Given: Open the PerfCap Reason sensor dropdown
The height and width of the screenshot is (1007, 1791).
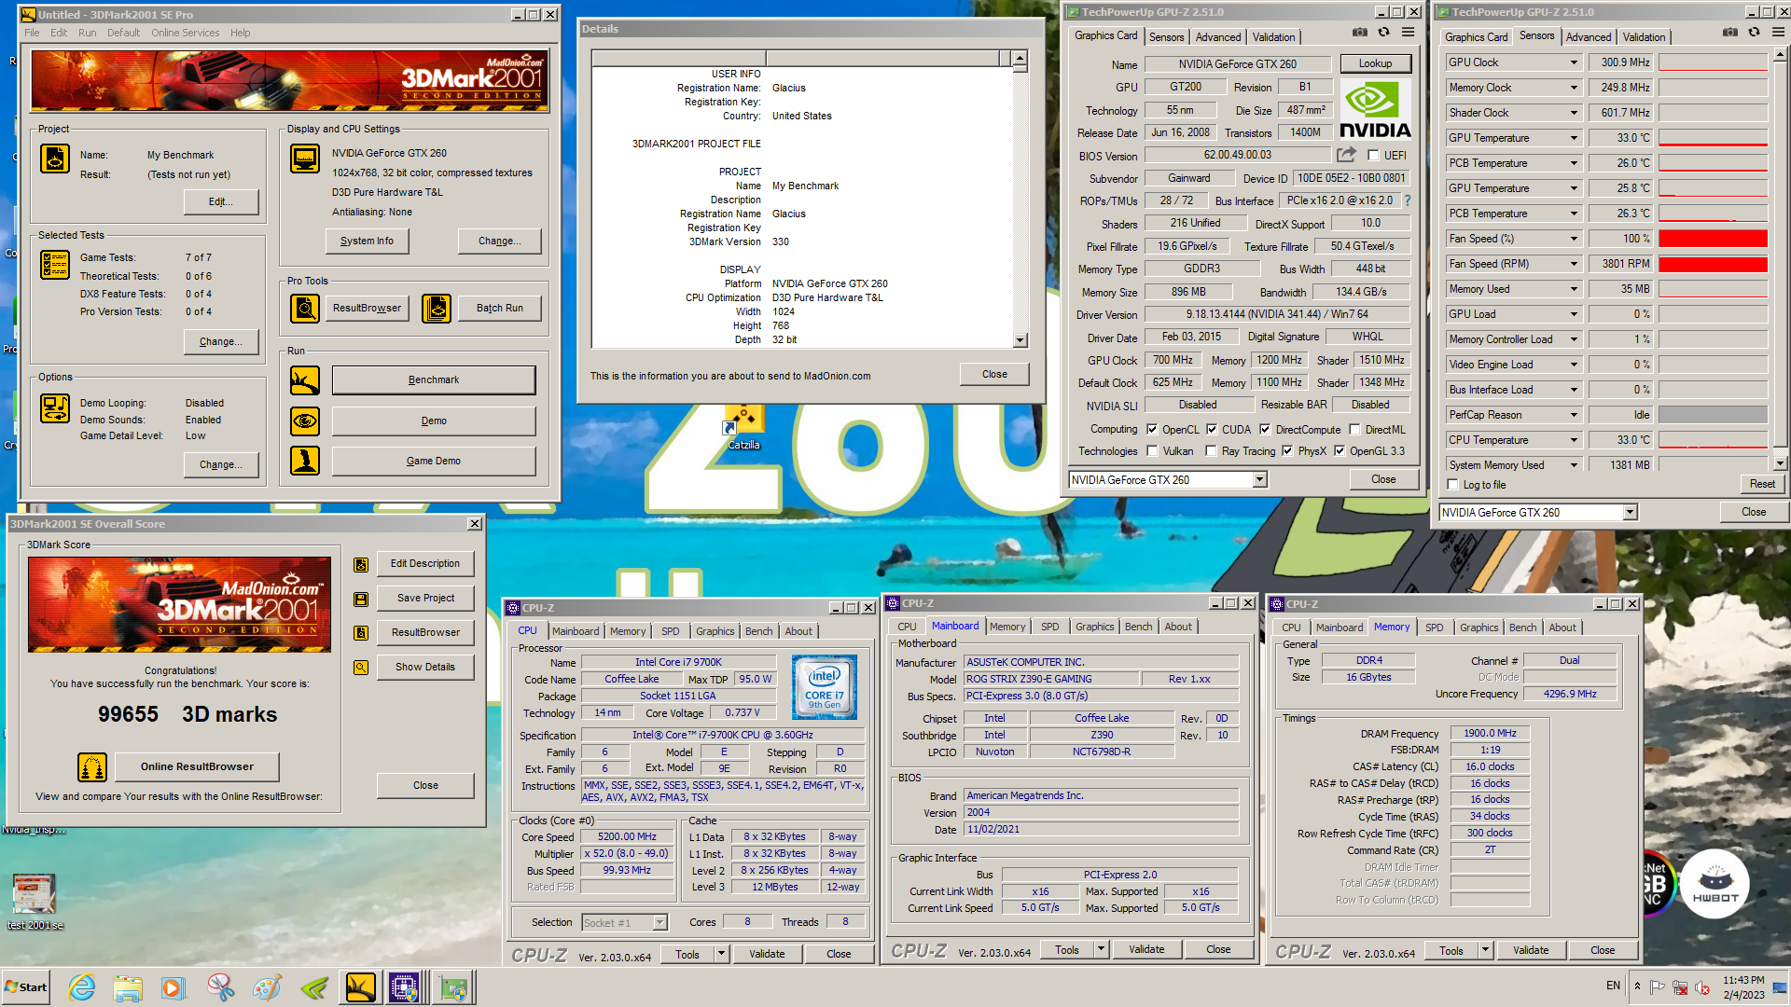Looking at the screenshot, I should pyautogui.click(x=1574, y=415).
